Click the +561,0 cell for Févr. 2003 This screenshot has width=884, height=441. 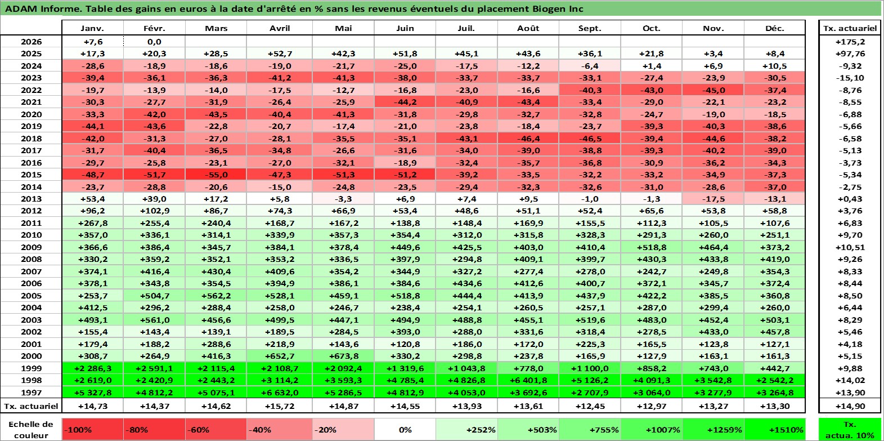coord(154,320)
